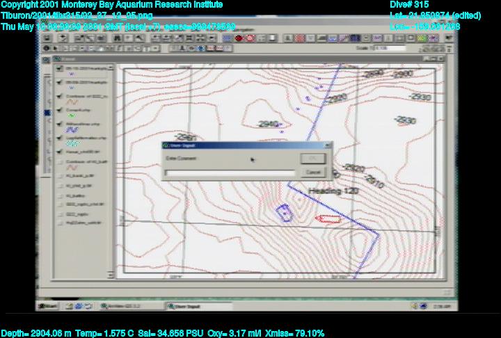Uncheck the theme with the green legend symbol

point(58,110)
